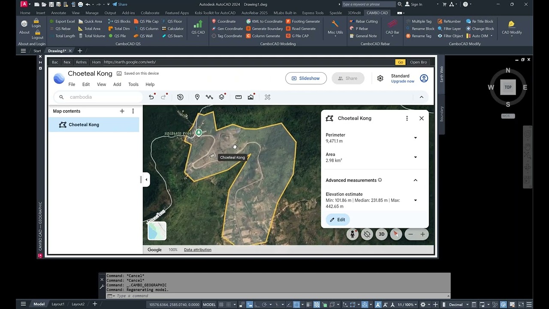The height and width of the screenshot is (309, 549).
Task: Click zoom in plus on map
Action: point(422,234)
